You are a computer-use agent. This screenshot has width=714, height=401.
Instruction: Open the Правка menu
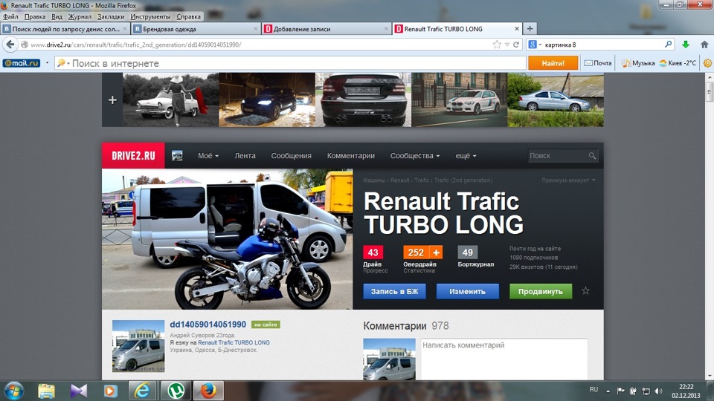pyautogui.click(x=35, y=17)
